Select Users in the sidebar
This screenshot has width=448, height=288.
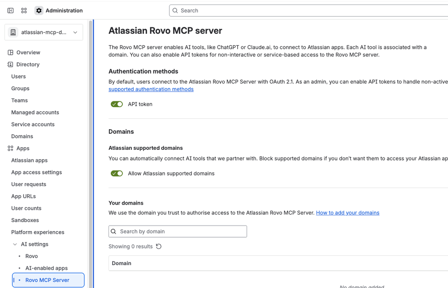pyautogui.click(x=18, y=76)
